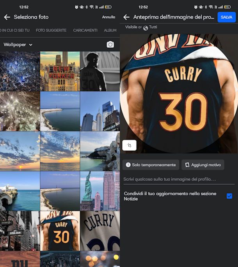Pick the Statue of Liberty photo

point(100,191)
